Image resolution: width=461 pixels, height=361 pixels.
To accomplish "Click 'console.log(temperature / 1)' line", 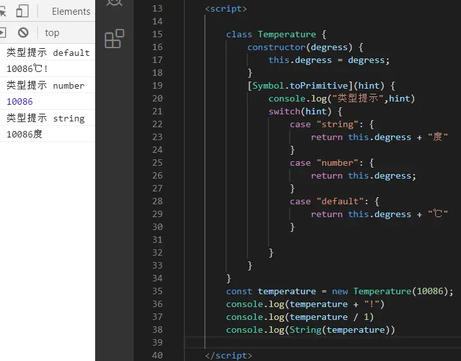I will click(300, 317).
